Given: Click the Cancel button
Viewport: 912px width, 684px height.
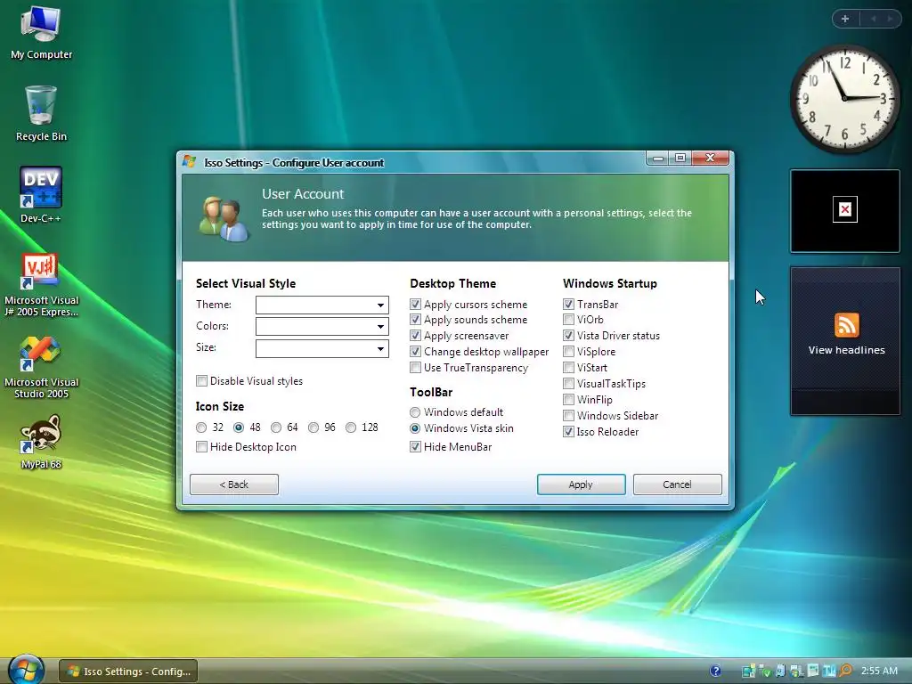Looking at the screenshot, I should pos(678,484).
